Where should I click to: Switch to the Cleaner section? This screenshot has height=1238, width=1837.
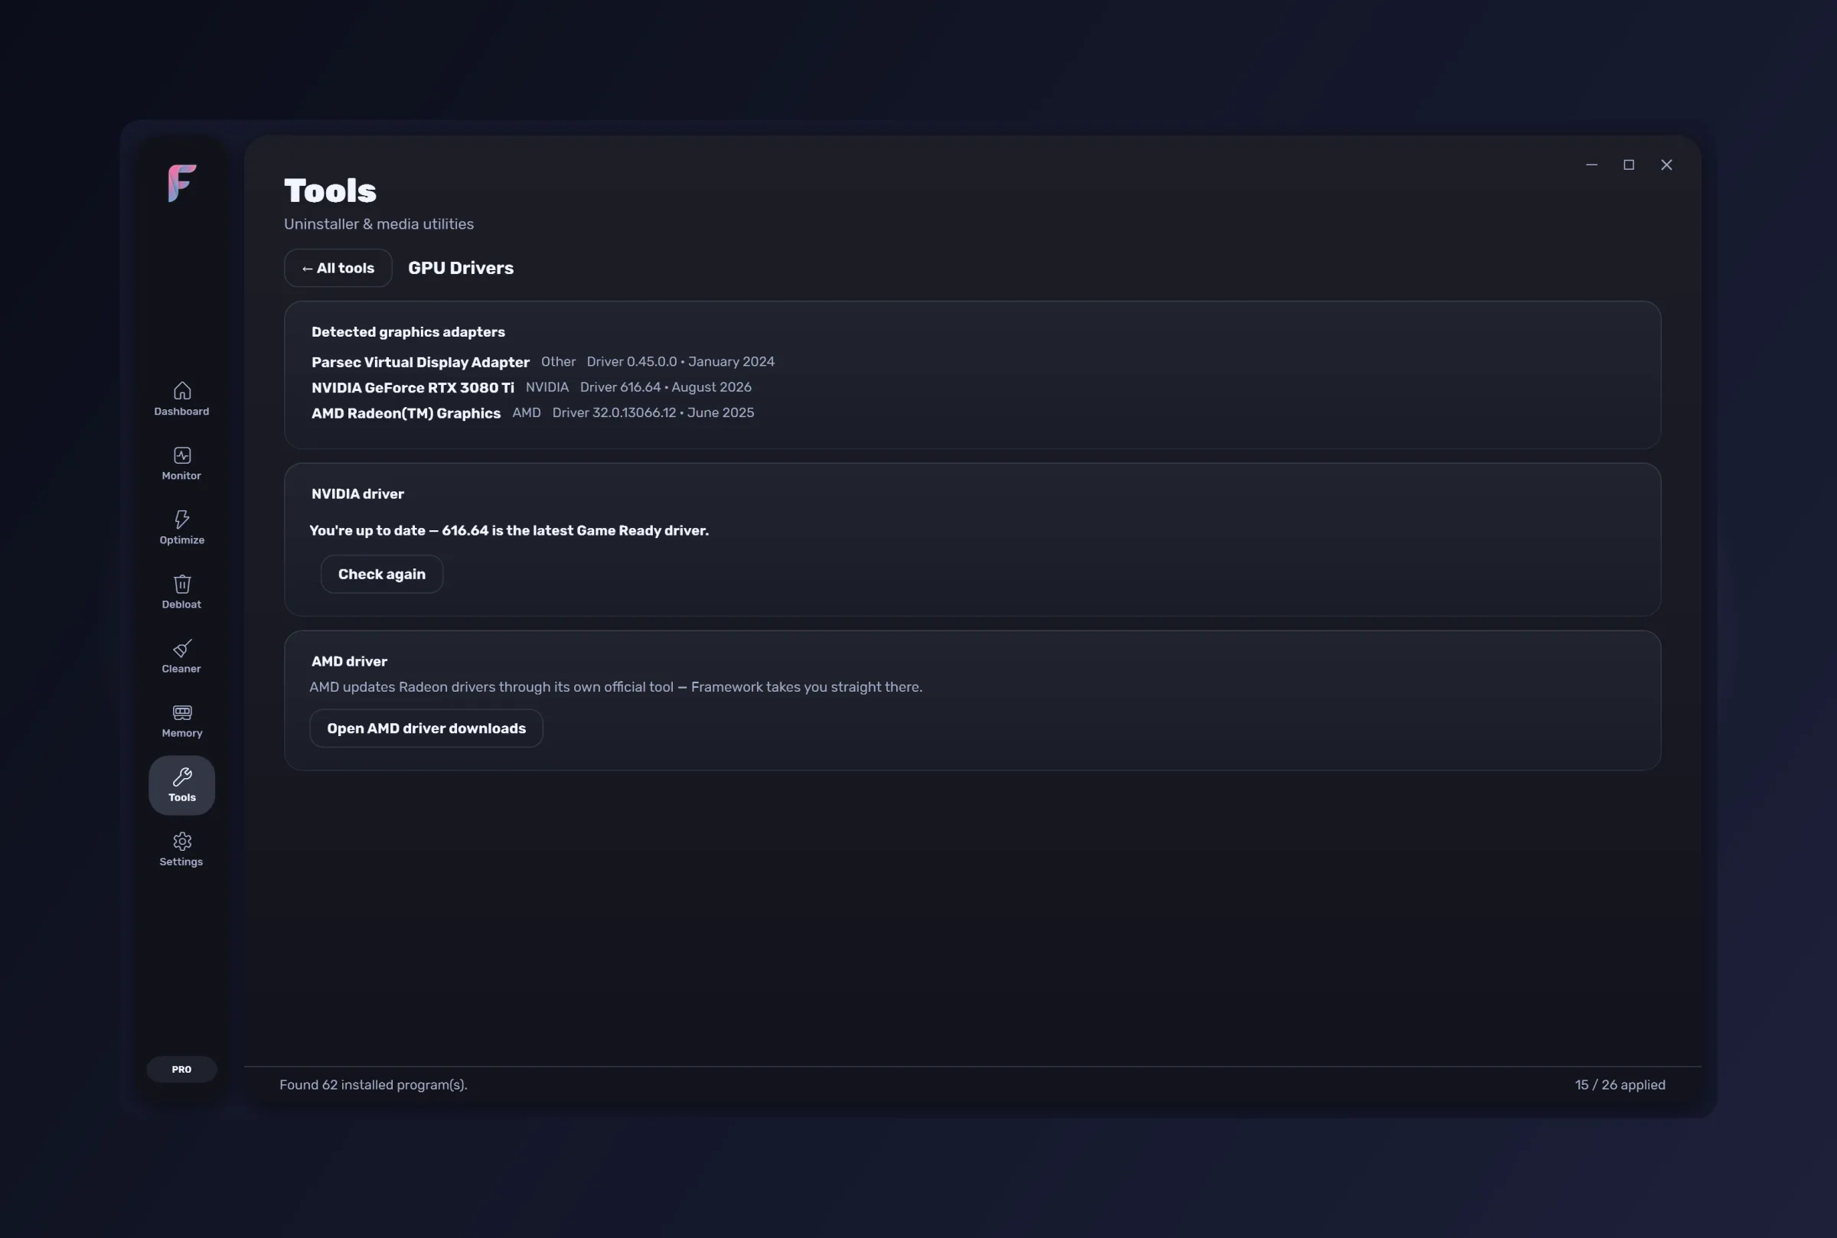181,657
